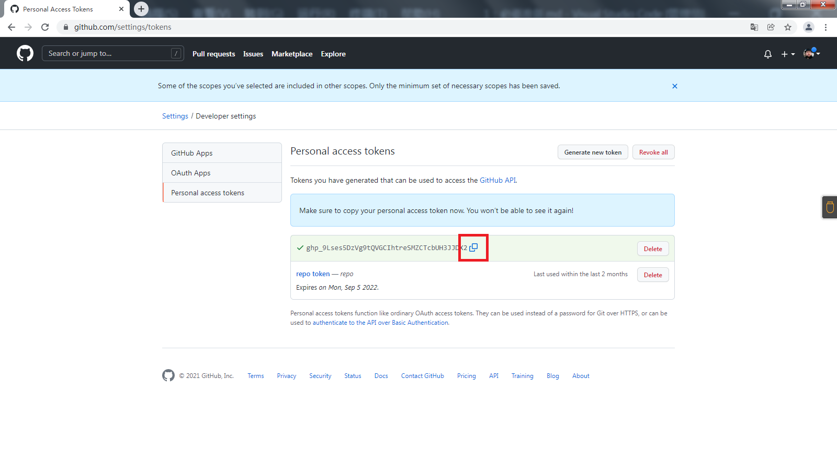Open the Security footer link
Viewport: 837px width, 449px height.
point(320,376)
